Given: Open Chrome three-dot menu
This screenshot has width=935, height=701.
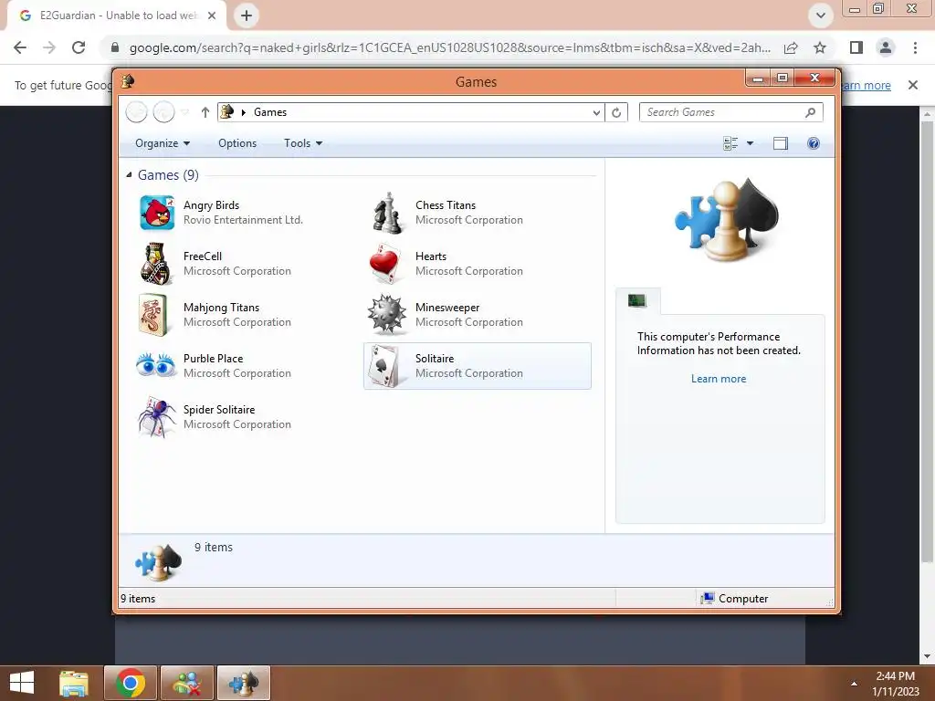Looking at the screenshot, I should click(x=915, y=47).
